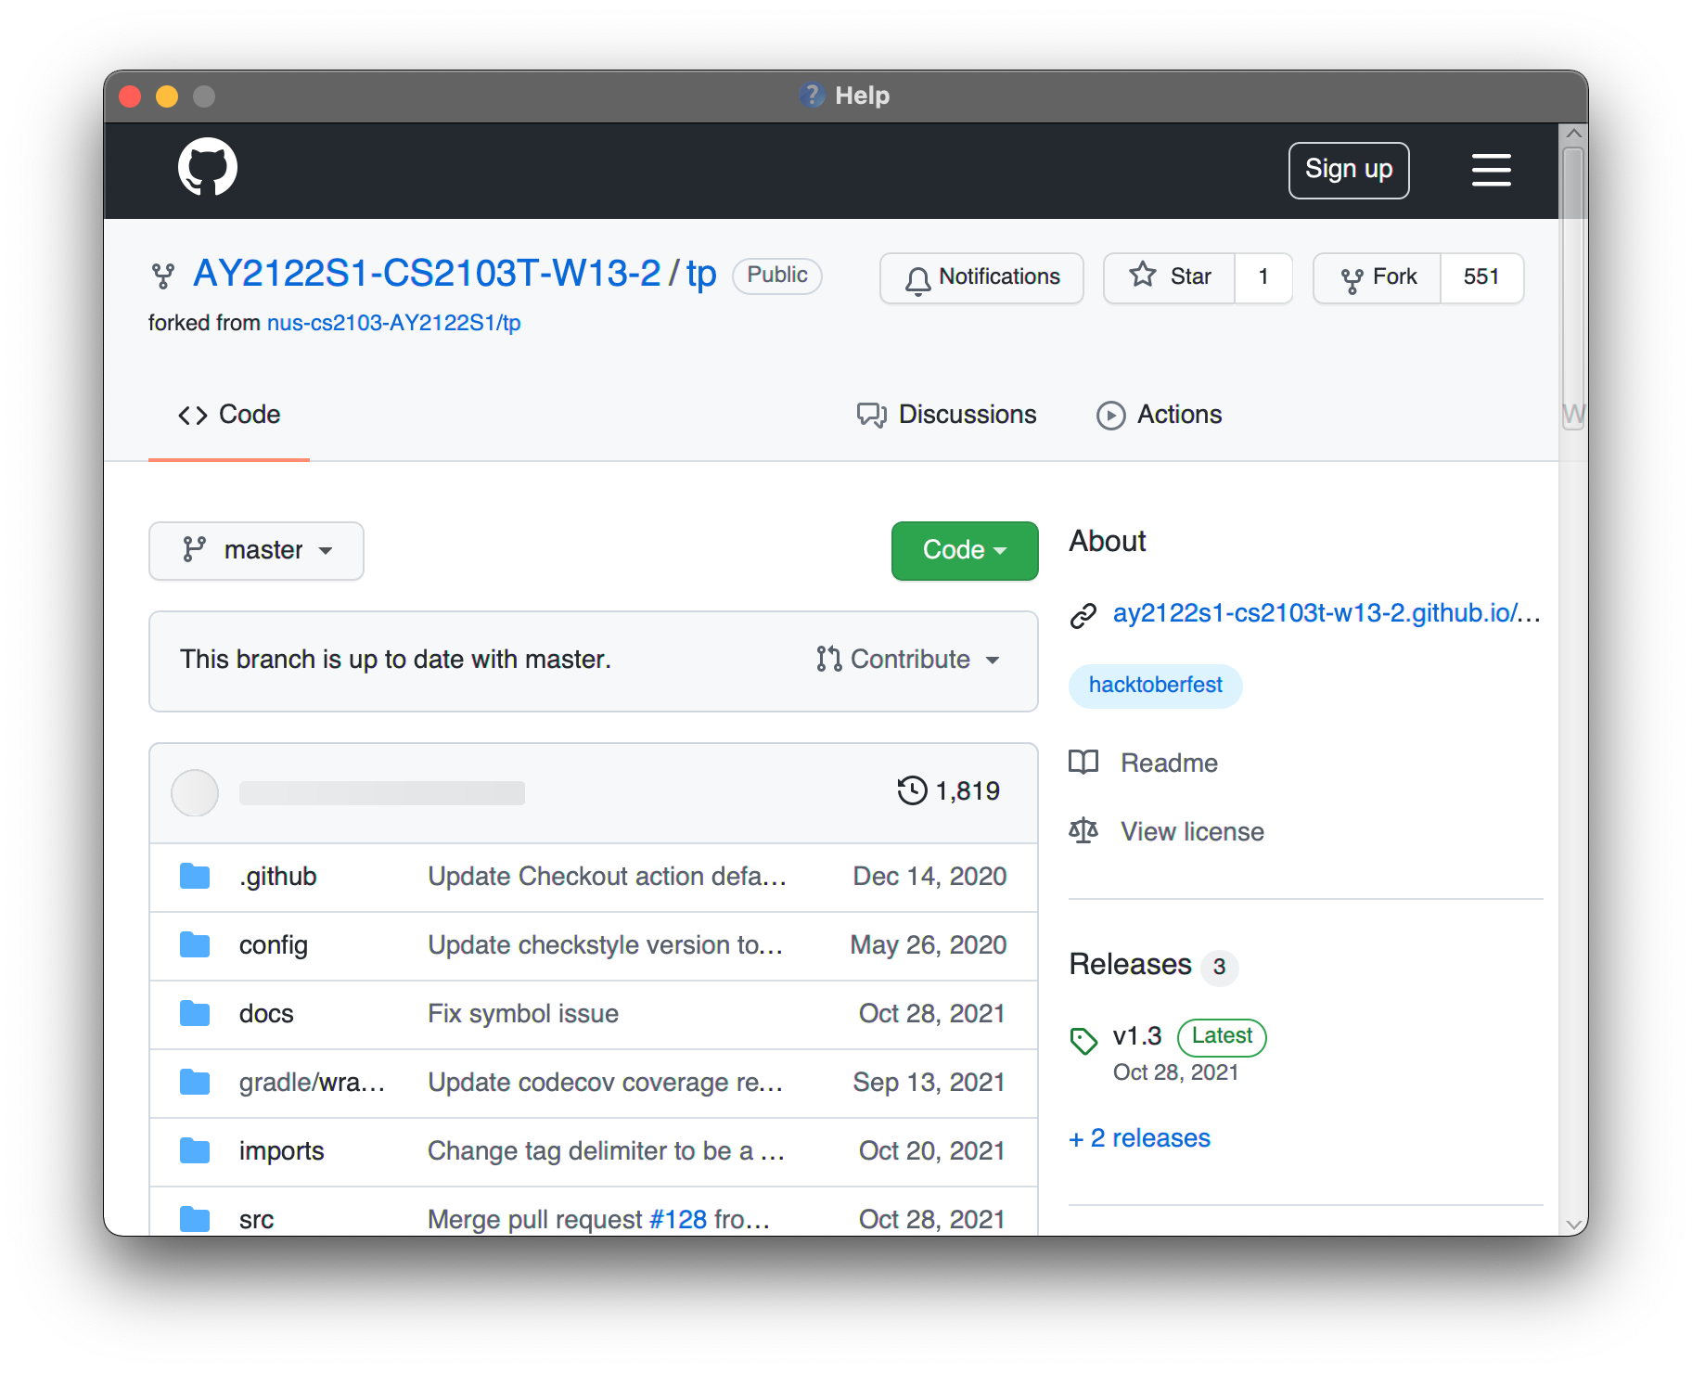Screen dimensions: 1692x1373
Task: Click the .github folder icon
Action: (x=195, y=876)
